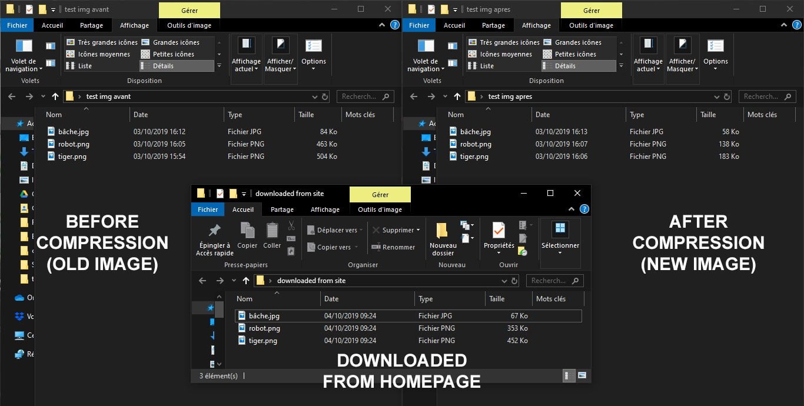Click search box in test img apres window
Image resolution: width=804 pixels, height=406 pixels.
[766, 96]
